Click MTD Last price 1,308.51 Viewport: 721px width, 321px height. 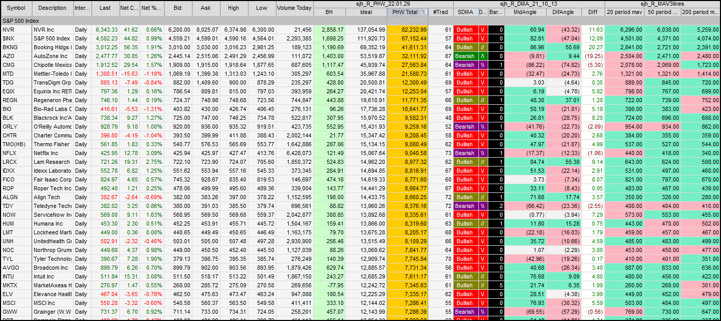point(105,74)
